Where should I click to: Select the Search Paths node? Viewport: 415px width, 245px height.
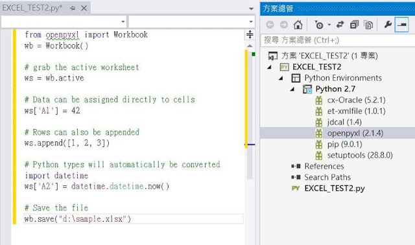[327, 177]
